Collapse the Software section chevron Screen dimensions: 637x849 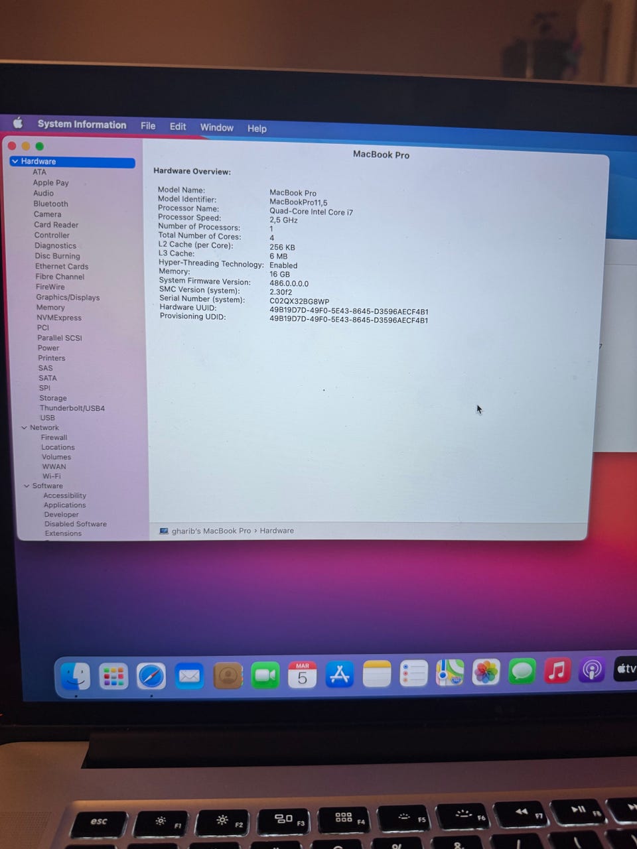[x=27, y=486]
